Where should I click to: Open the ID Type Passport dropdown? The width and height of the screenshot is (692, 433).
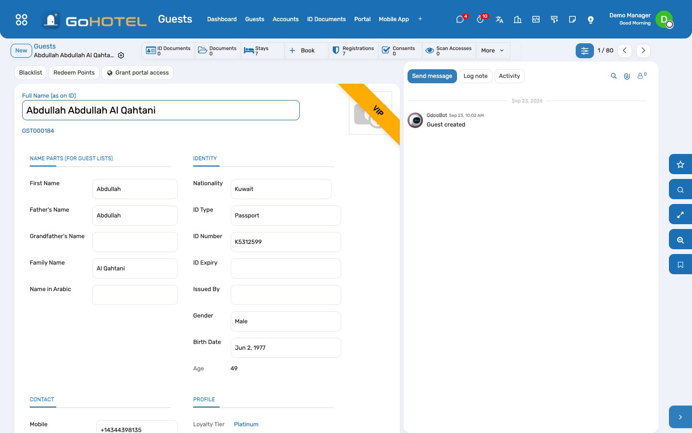tap(286, 216)
